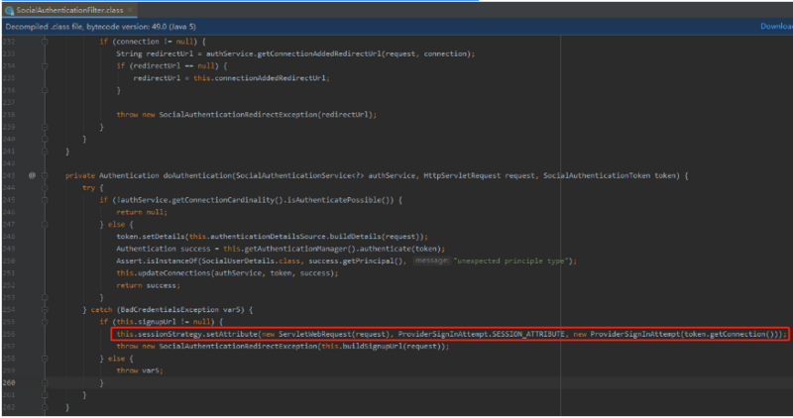Collapse the signupUrl if fold at line 255
Screen dimensions: 793x418
[x=45, y=322]
